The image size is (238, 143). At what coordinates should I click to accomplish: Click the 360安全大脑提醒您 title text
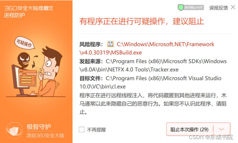pyautogui.click(x=28, y=8)
